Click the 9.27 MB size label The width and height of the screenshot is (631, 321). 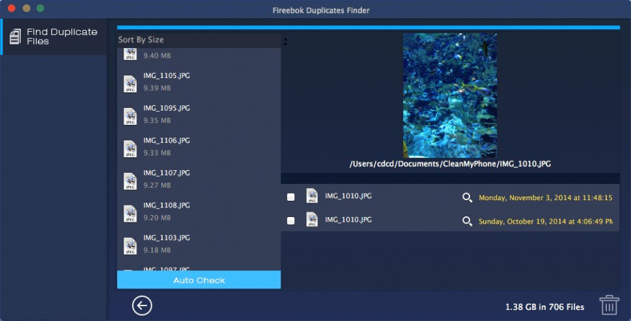click(x=157, y=186)
